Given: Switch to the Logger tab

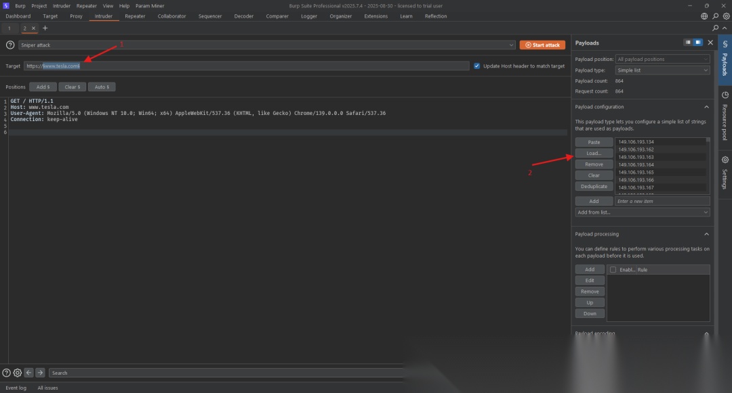Looking at the screenshot, I should point(309,16).
